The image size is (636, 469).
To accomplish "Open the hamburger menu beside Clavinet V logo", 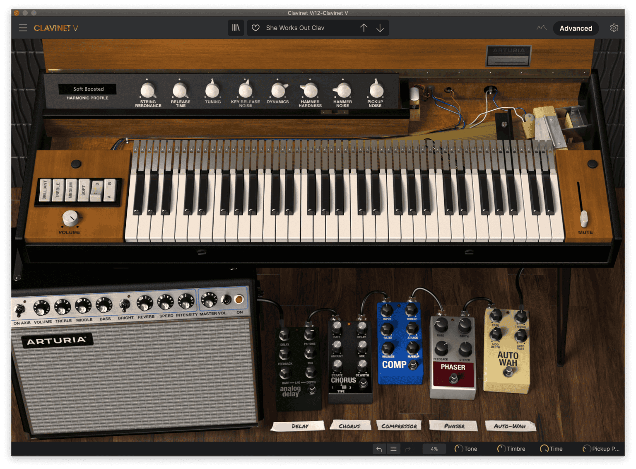I will (23, 28).
